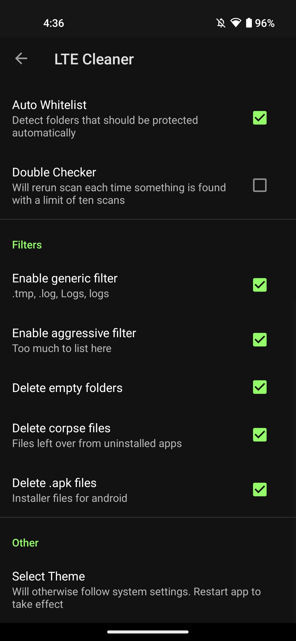The image size is (296, 641).
Task: Tap the clock showing 4:36
Action: tap(54, 23)
